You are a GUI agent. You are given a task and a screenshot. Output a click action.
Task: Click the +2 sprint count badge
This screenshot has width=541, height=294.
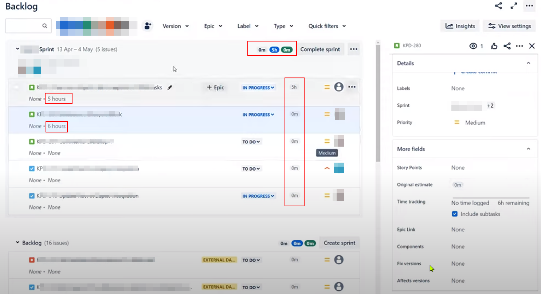[490, 106]
